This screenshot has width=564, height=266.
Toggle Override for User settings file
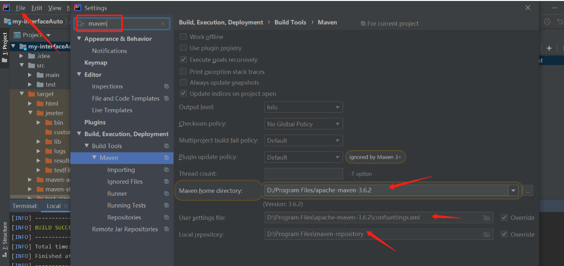pyautogui.click(x=504, y=218)
